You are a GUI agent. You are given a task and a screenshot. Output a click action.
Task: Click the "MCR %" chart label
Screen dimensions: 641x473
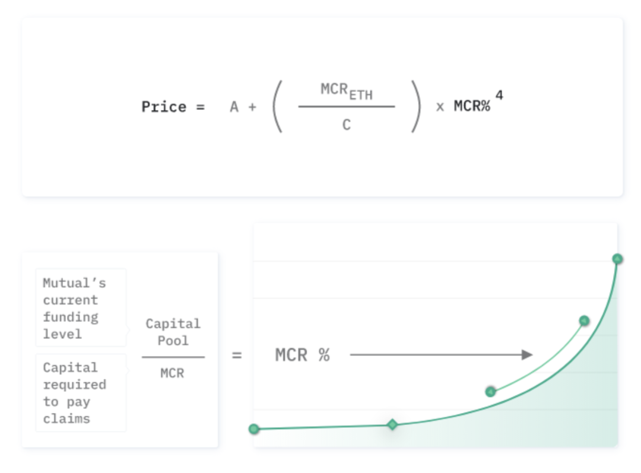[302, 355]
